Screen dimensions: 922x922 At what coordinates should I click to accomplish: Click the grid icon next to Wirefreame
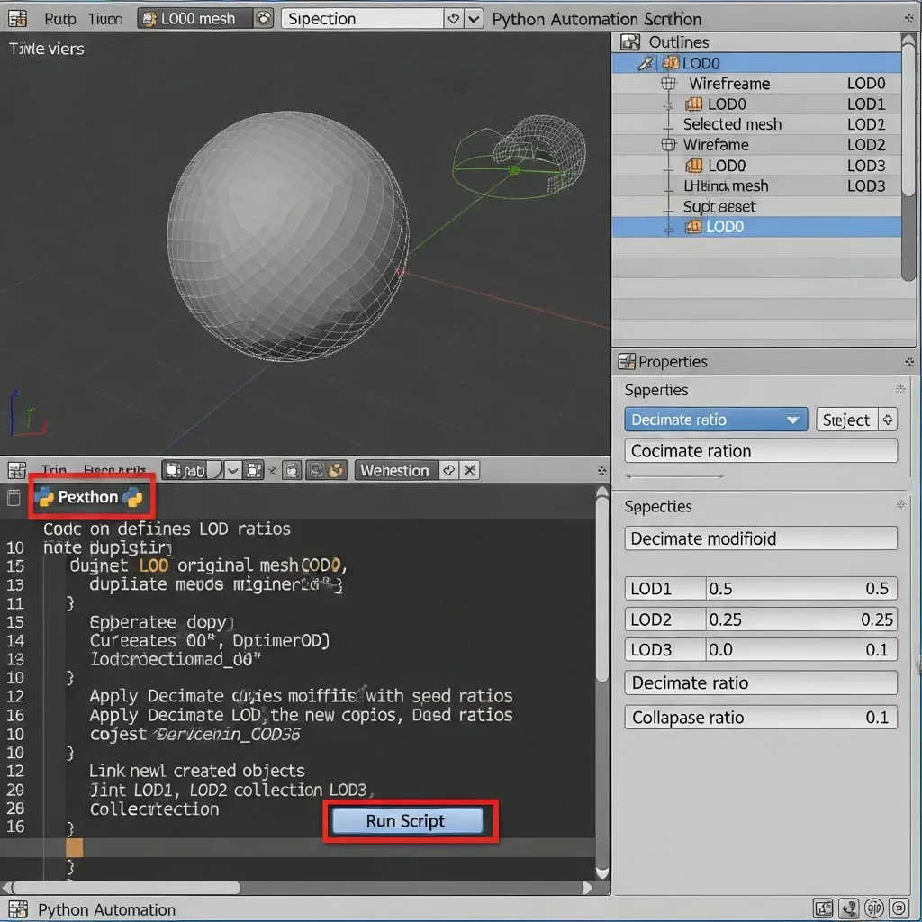coord(668,84)
